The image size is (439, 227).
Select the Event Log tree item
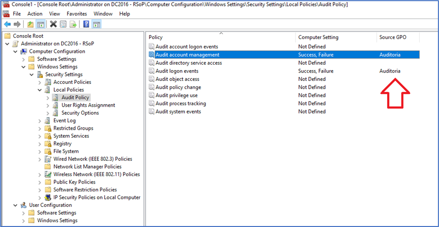pos(64,120)
